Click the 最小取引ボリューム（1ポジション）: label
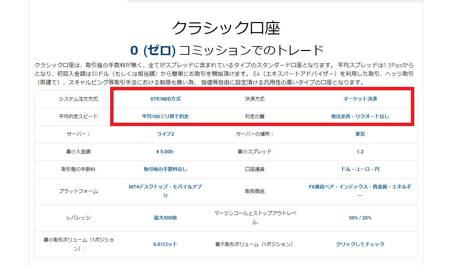Screen dimensions: 453x266 [x=79, y=244]
